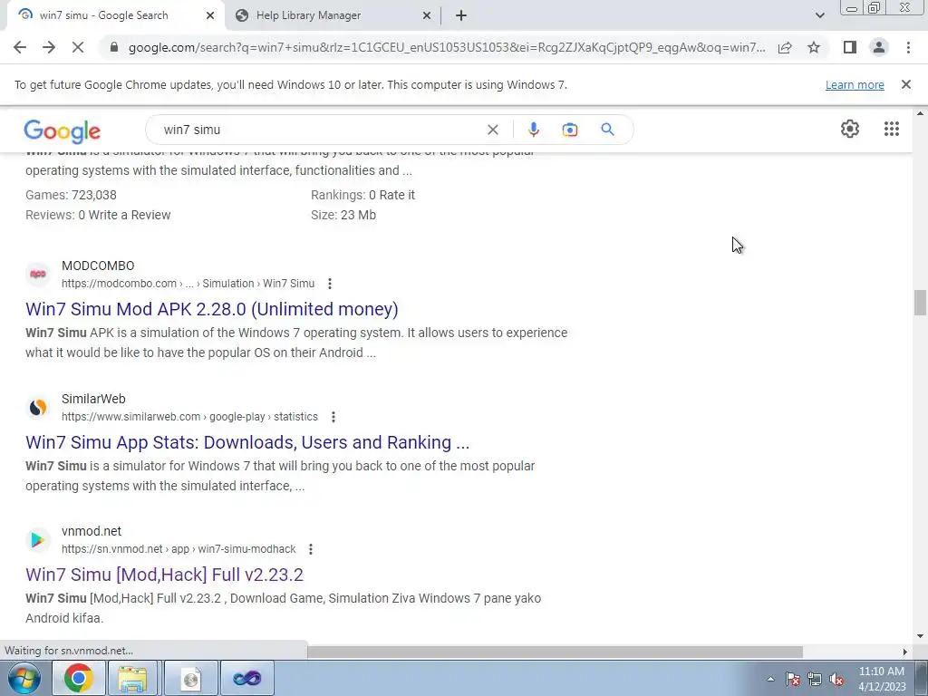Click the network tray icon
This screenshot has width=928, height=696.
[815, 679]
